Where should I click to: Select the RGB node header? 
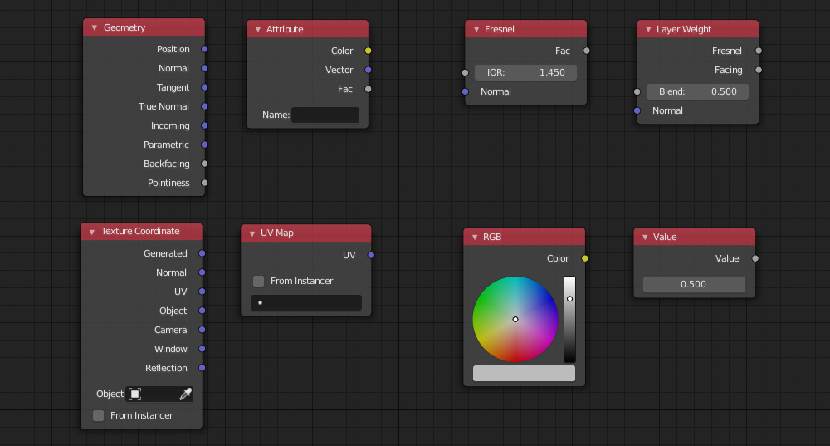pyautogui.click(x=524, y=237)
